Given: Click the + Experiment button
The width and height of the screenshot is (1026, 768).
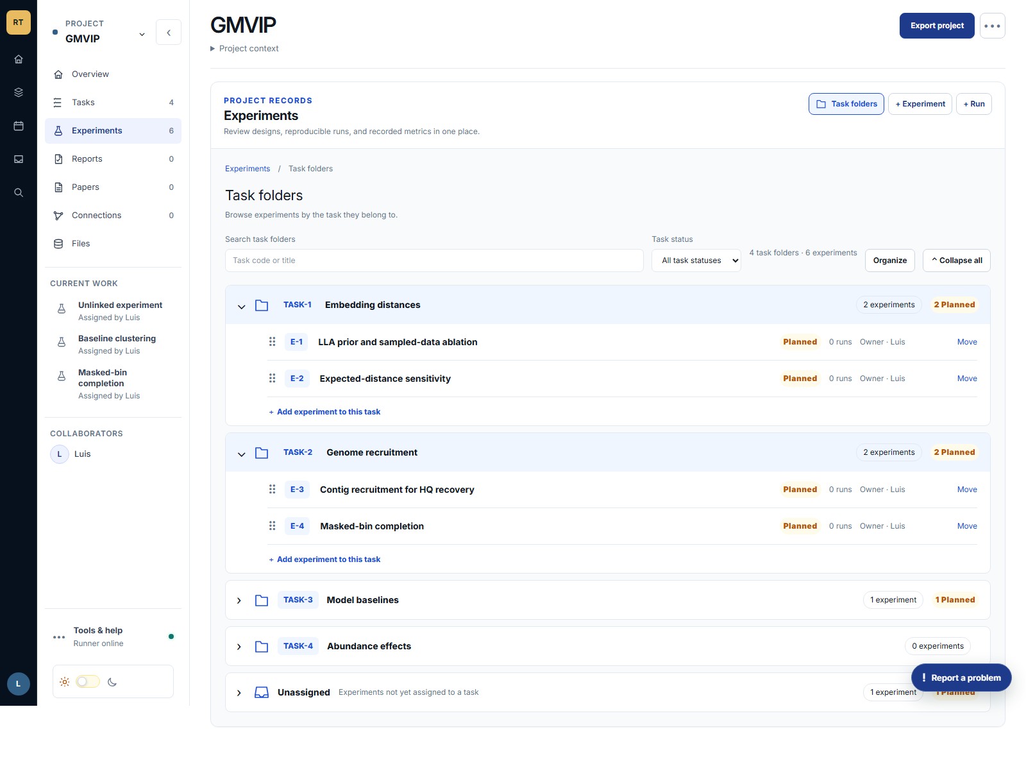Looking at the screenshot, I should click(920, 104).
